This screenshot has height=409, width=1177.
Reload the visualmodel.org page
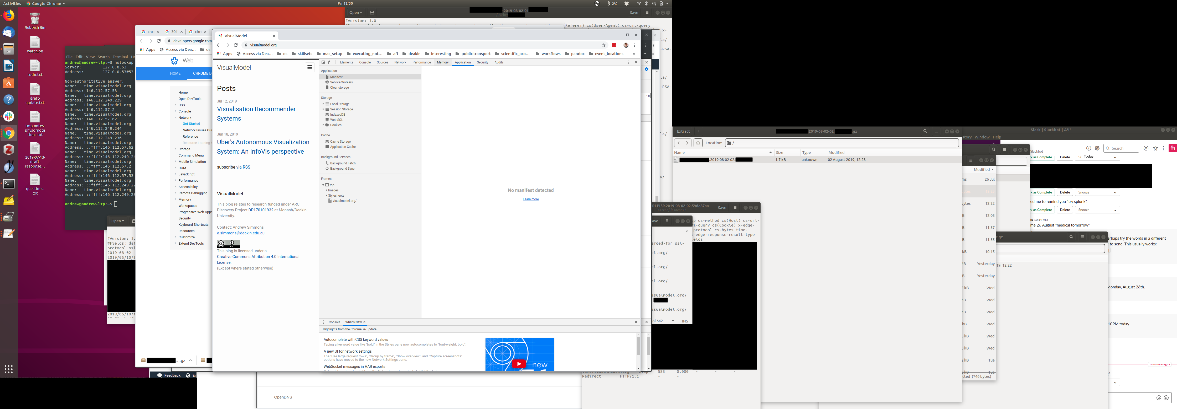(x=236, y=45)
